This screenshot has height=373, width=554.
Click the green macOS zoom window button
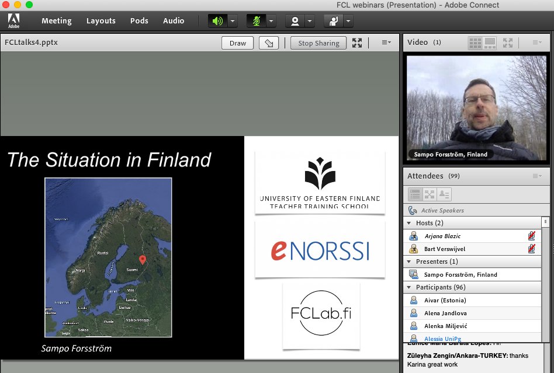(x=29, y=5)
